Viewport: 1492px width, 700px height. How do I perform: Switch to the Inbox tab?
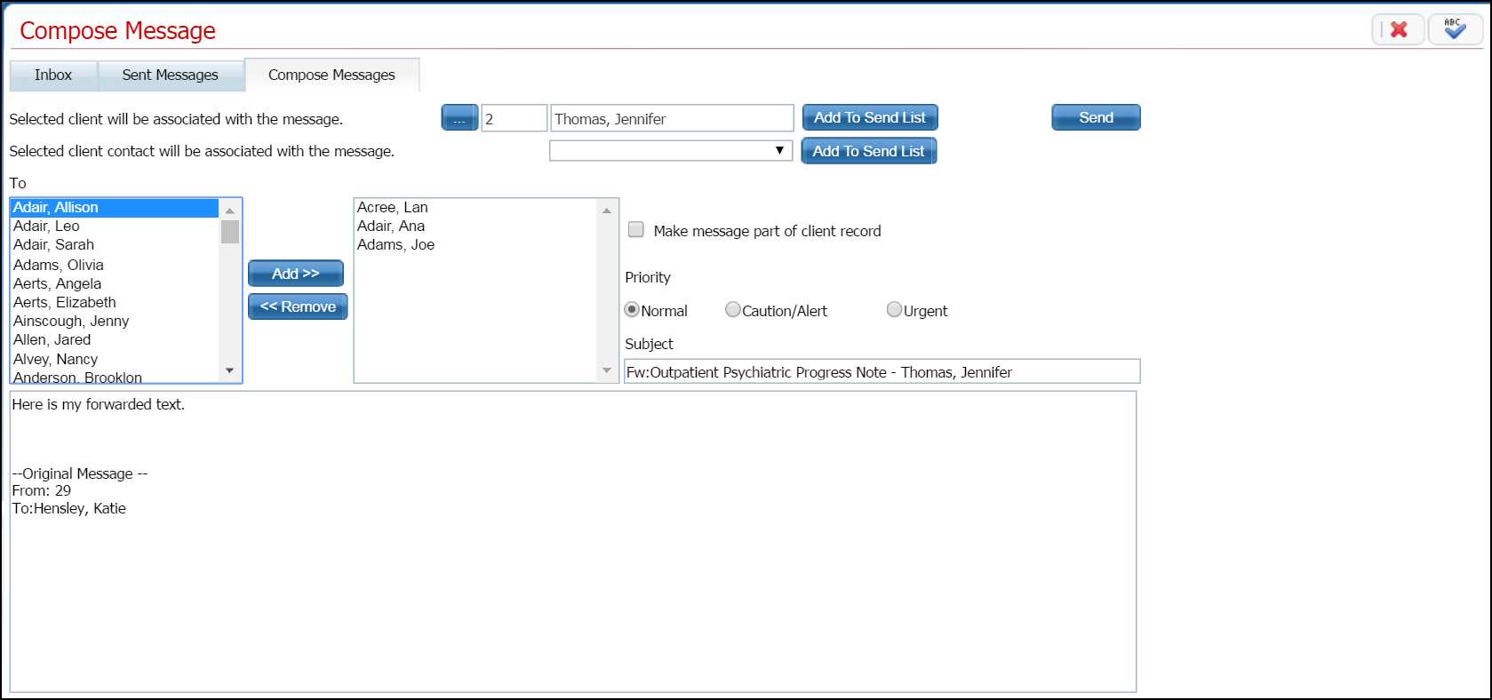pos(53,76)
